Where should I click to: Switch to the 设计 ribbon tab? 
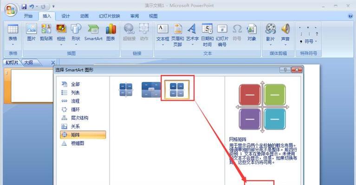tap(65, 16)
